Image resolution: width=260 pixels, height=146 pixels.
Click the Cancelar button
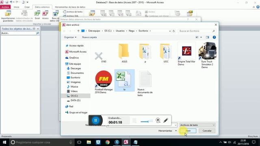(207, 131)
